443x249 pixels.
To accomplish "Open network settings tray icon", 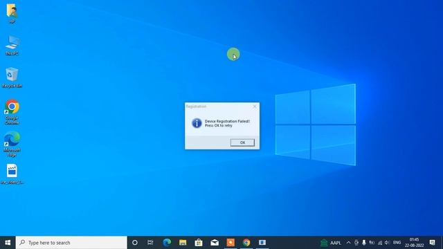I will (x=380, y=243).
